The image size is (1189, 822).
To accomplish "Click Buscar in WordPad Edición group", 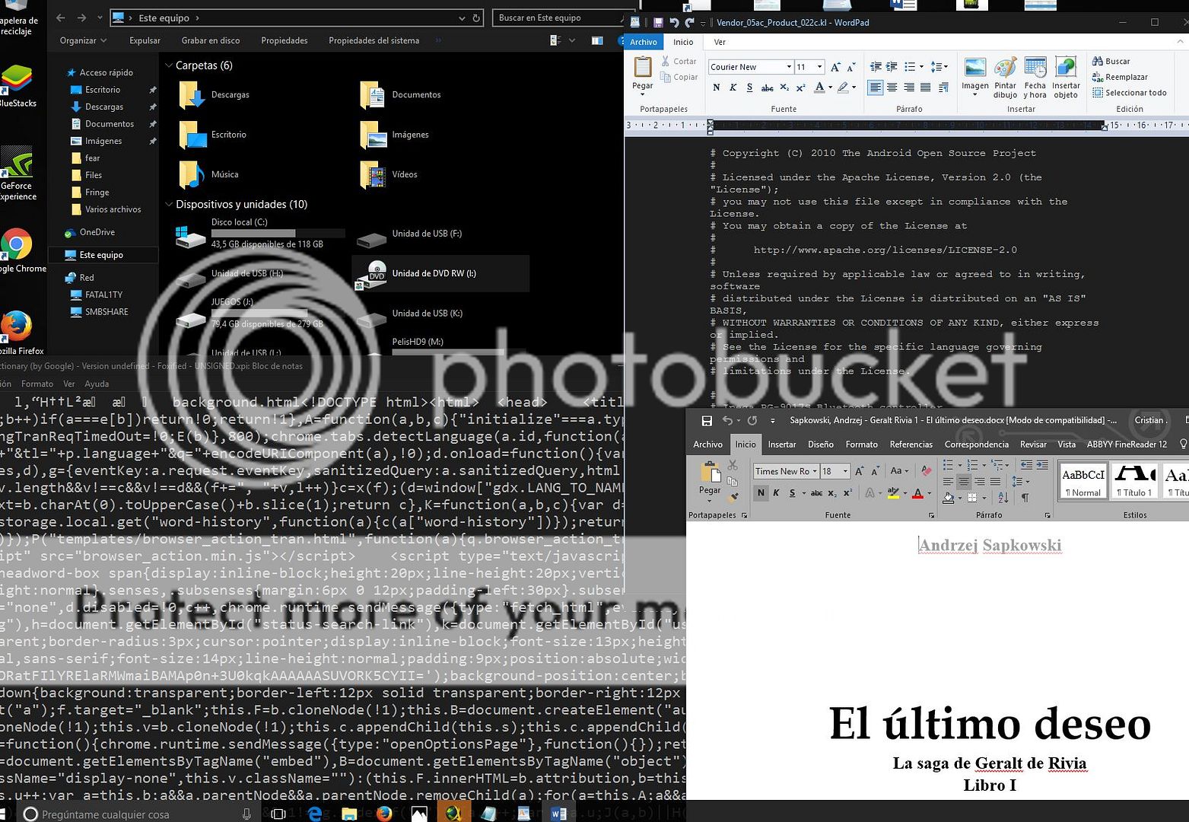I will click(x=1111, y=61).
